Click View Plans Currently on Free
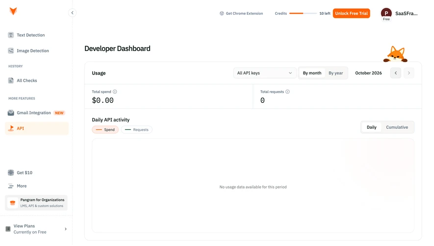Image resolution: width=434 pixels, height=246 pixels. [37, 229]
